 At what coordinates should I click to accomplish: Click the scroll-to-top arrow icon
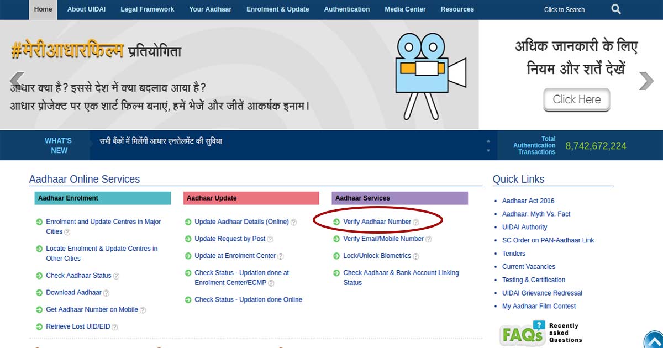click(x=654, y=340)
